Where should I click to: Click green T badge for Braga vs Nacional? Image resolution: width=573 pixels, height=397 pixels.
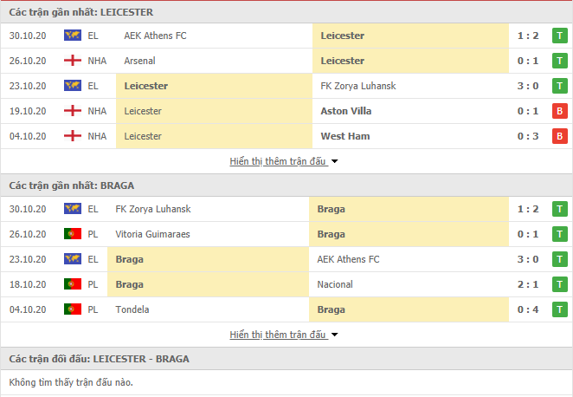(x=559, y=284)
